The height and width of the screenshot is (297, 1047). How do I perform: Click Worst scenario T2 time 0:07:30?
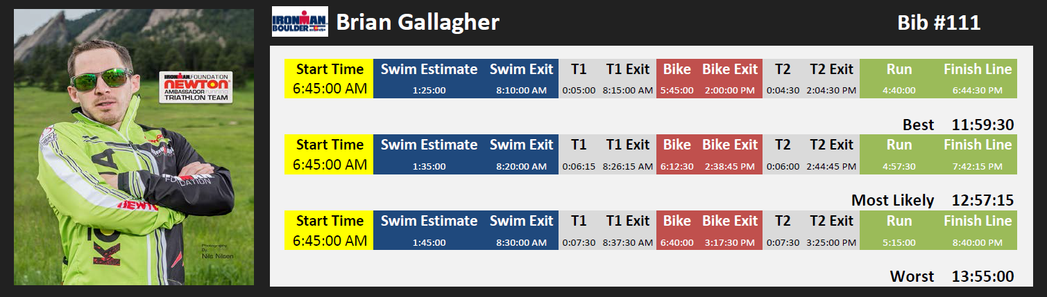pos(783,243)
